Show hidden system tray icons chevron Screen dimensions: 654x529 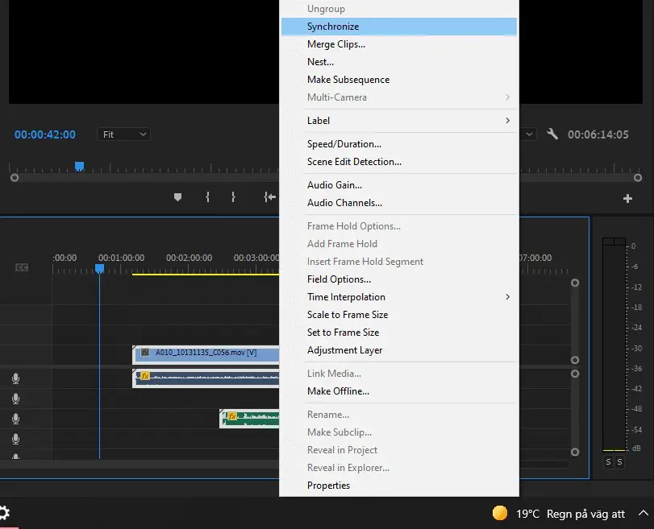point(644,513)
